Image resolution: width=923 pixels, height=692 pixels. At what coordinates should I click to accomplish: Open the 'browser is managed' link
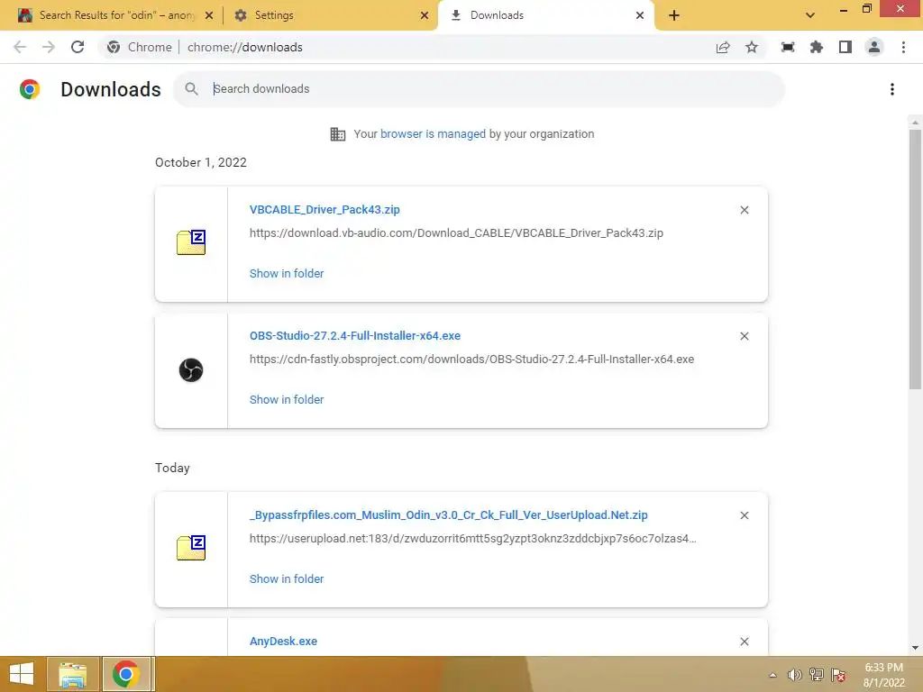[x=433, y=133]
